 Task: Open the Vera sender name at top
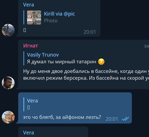click(29, 5)
